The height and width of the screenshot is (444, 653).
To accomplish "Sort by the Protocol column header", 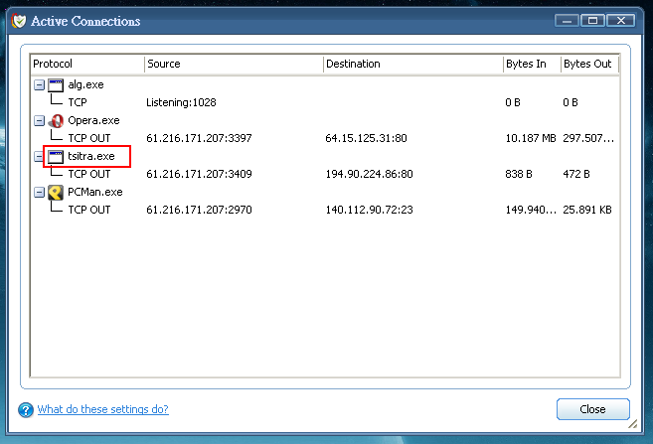I will point(86,64).
